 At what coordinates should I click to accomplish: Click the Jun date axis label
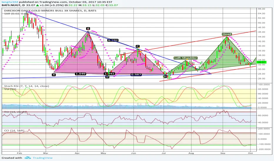(133, 153)
